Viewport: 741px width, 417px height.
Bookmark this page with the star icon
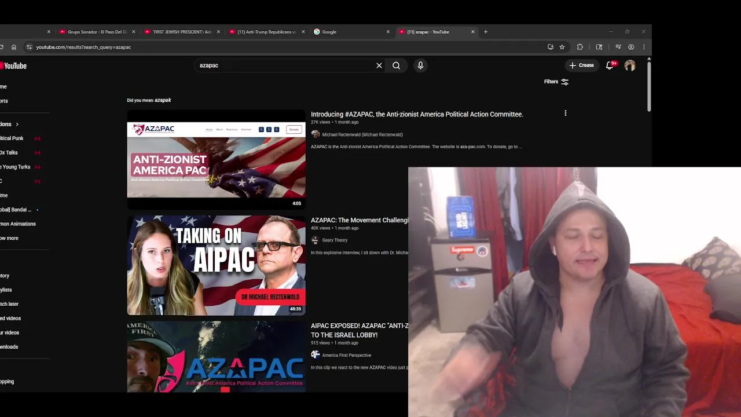[x=562, y=47]
